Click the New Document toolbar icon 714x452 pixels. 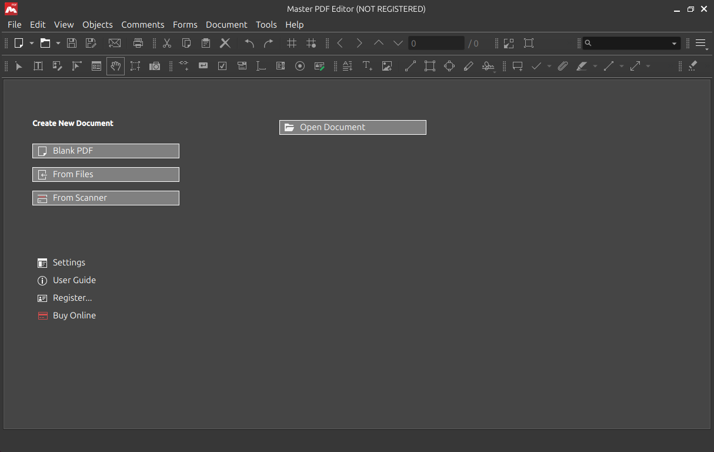pyautogui.click(x=19, y=43)
